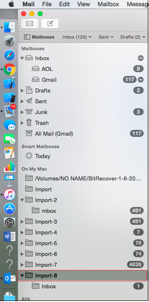Expand the Import-6 folder triangle
Image resolution: width=149 pixels, height=302 pixels.
point(22,254)
